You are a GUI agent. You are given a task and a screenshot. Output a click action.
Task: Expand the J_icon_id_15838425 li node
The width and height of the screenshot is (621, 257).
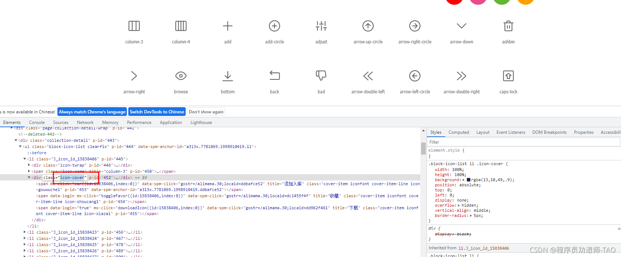pyautogui.click(x=24, y=245)
